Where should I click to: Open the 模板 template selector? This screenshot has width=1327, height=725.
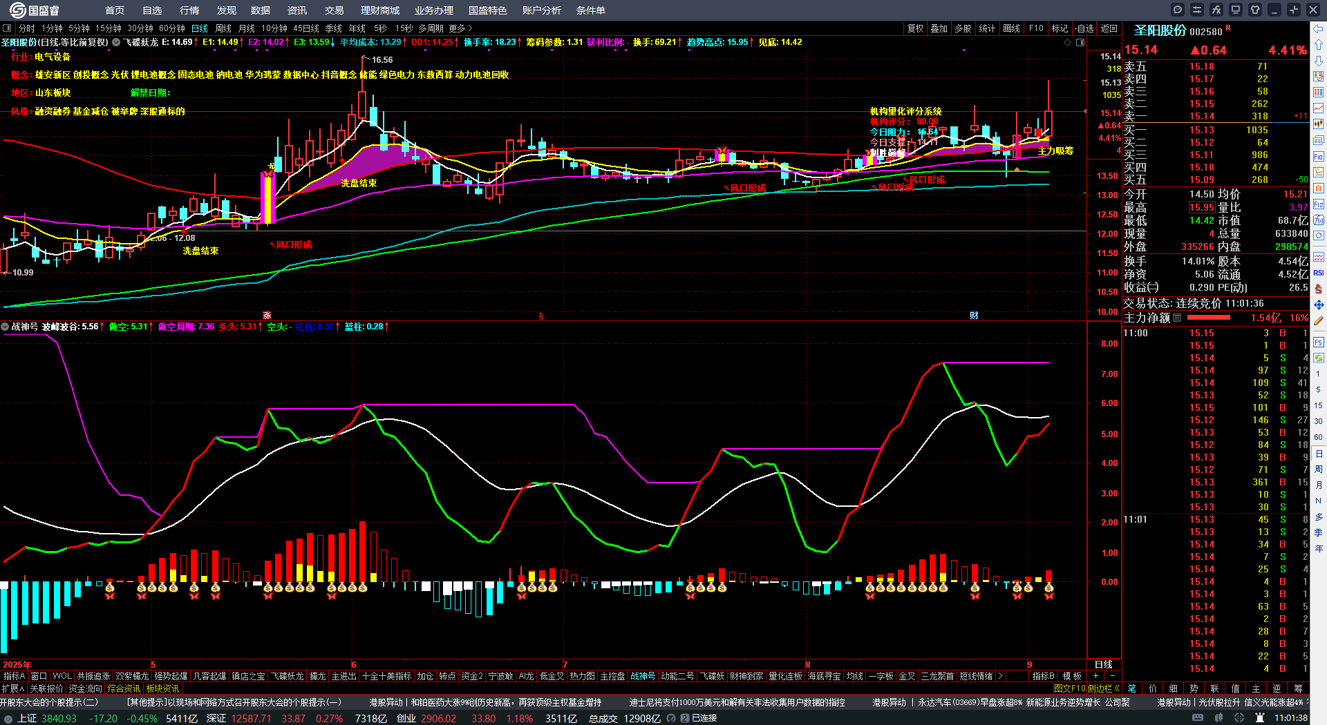[1072, 676]
